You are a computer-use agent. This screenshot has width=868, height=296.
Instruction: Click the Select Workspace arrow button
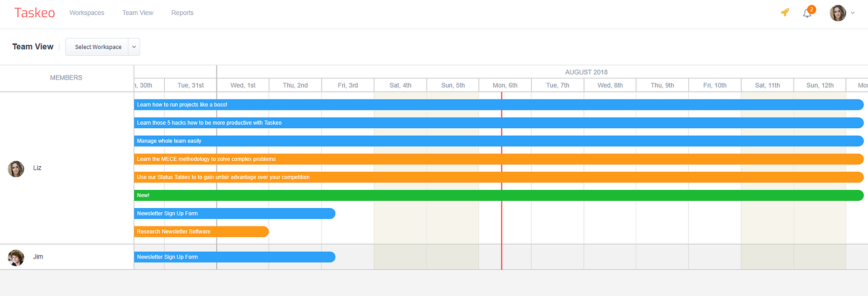pyautogui.click(x=134, y=47)
